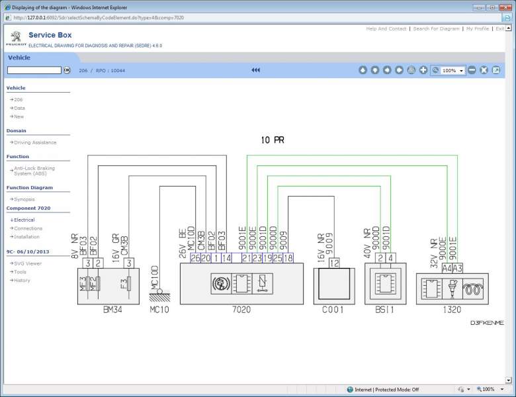Pan the diagram up with the arrow icon

coord(363,70)
